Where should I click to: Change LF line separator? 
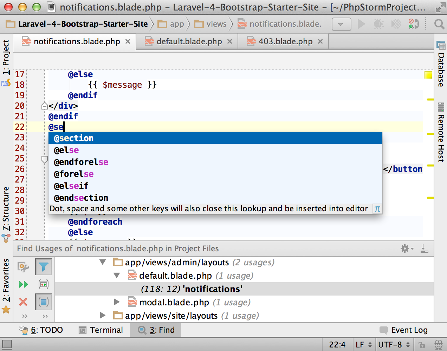click(x=363, y=345)
